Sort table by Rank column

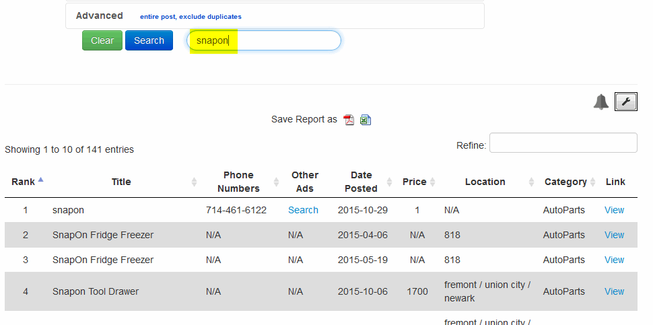[x=27, y=182]
